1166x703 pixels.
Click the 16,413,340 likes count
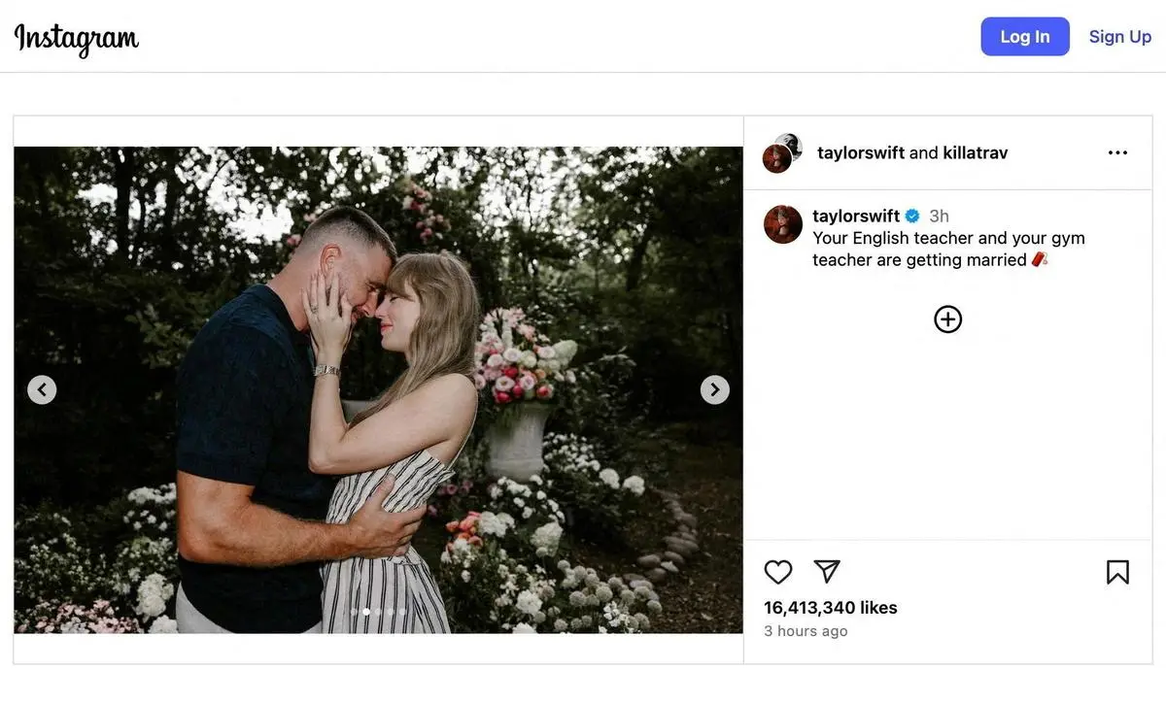830,607
